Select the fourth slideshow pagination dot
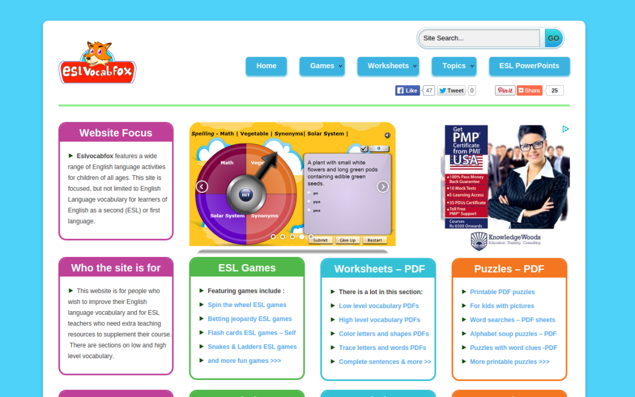The height and width of the screenshot is (397, 635). pyautogui.click(x=302, y=236)
